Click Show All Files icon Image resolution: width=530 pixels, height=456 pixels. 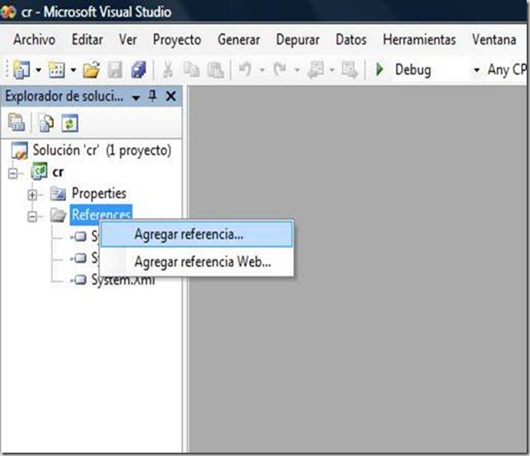(x=46, y=123)
